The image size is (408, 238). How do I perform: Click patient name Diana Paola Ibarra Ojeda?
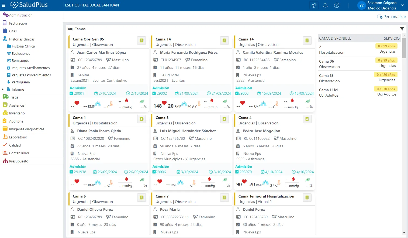[99, 131]
